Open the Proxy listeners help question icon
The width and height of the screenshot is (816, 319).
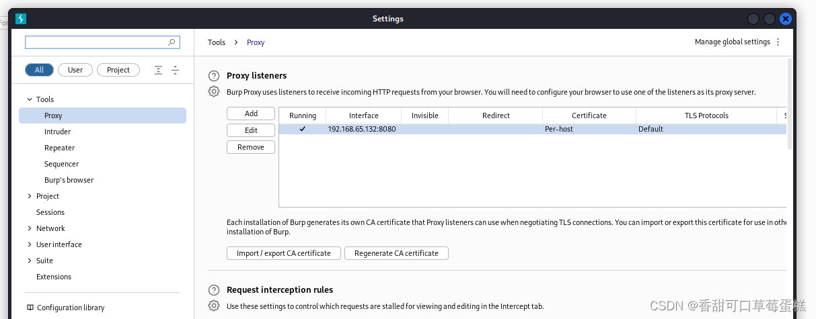[x=214, y=76]
